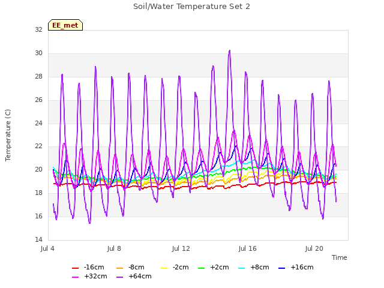The width and height of the screenshot is (384, 288).
Task: Click the orange -8cm legend color marker
Action: tap(119, 268)
